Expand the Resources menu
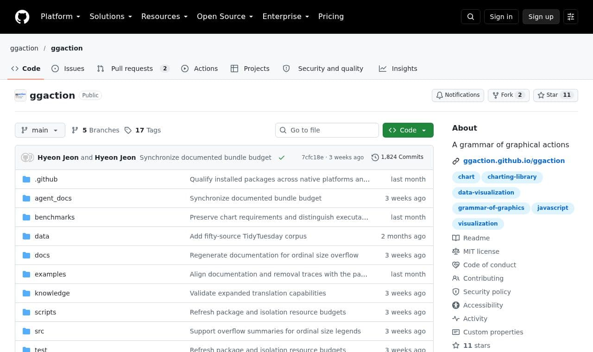This screenshot has width=593, height=352. click(164, 17)
